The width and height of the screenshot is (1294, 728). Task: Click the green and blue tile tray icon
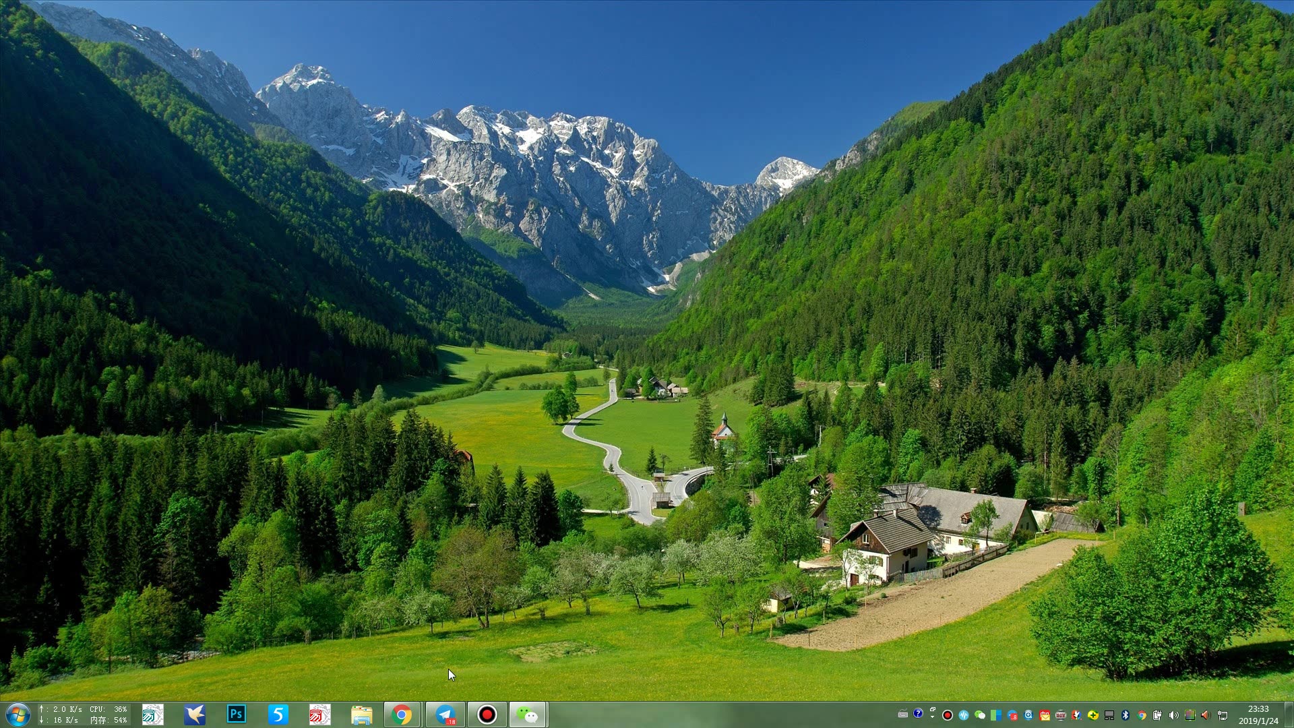pyautogui.click(x=996, y=715)
